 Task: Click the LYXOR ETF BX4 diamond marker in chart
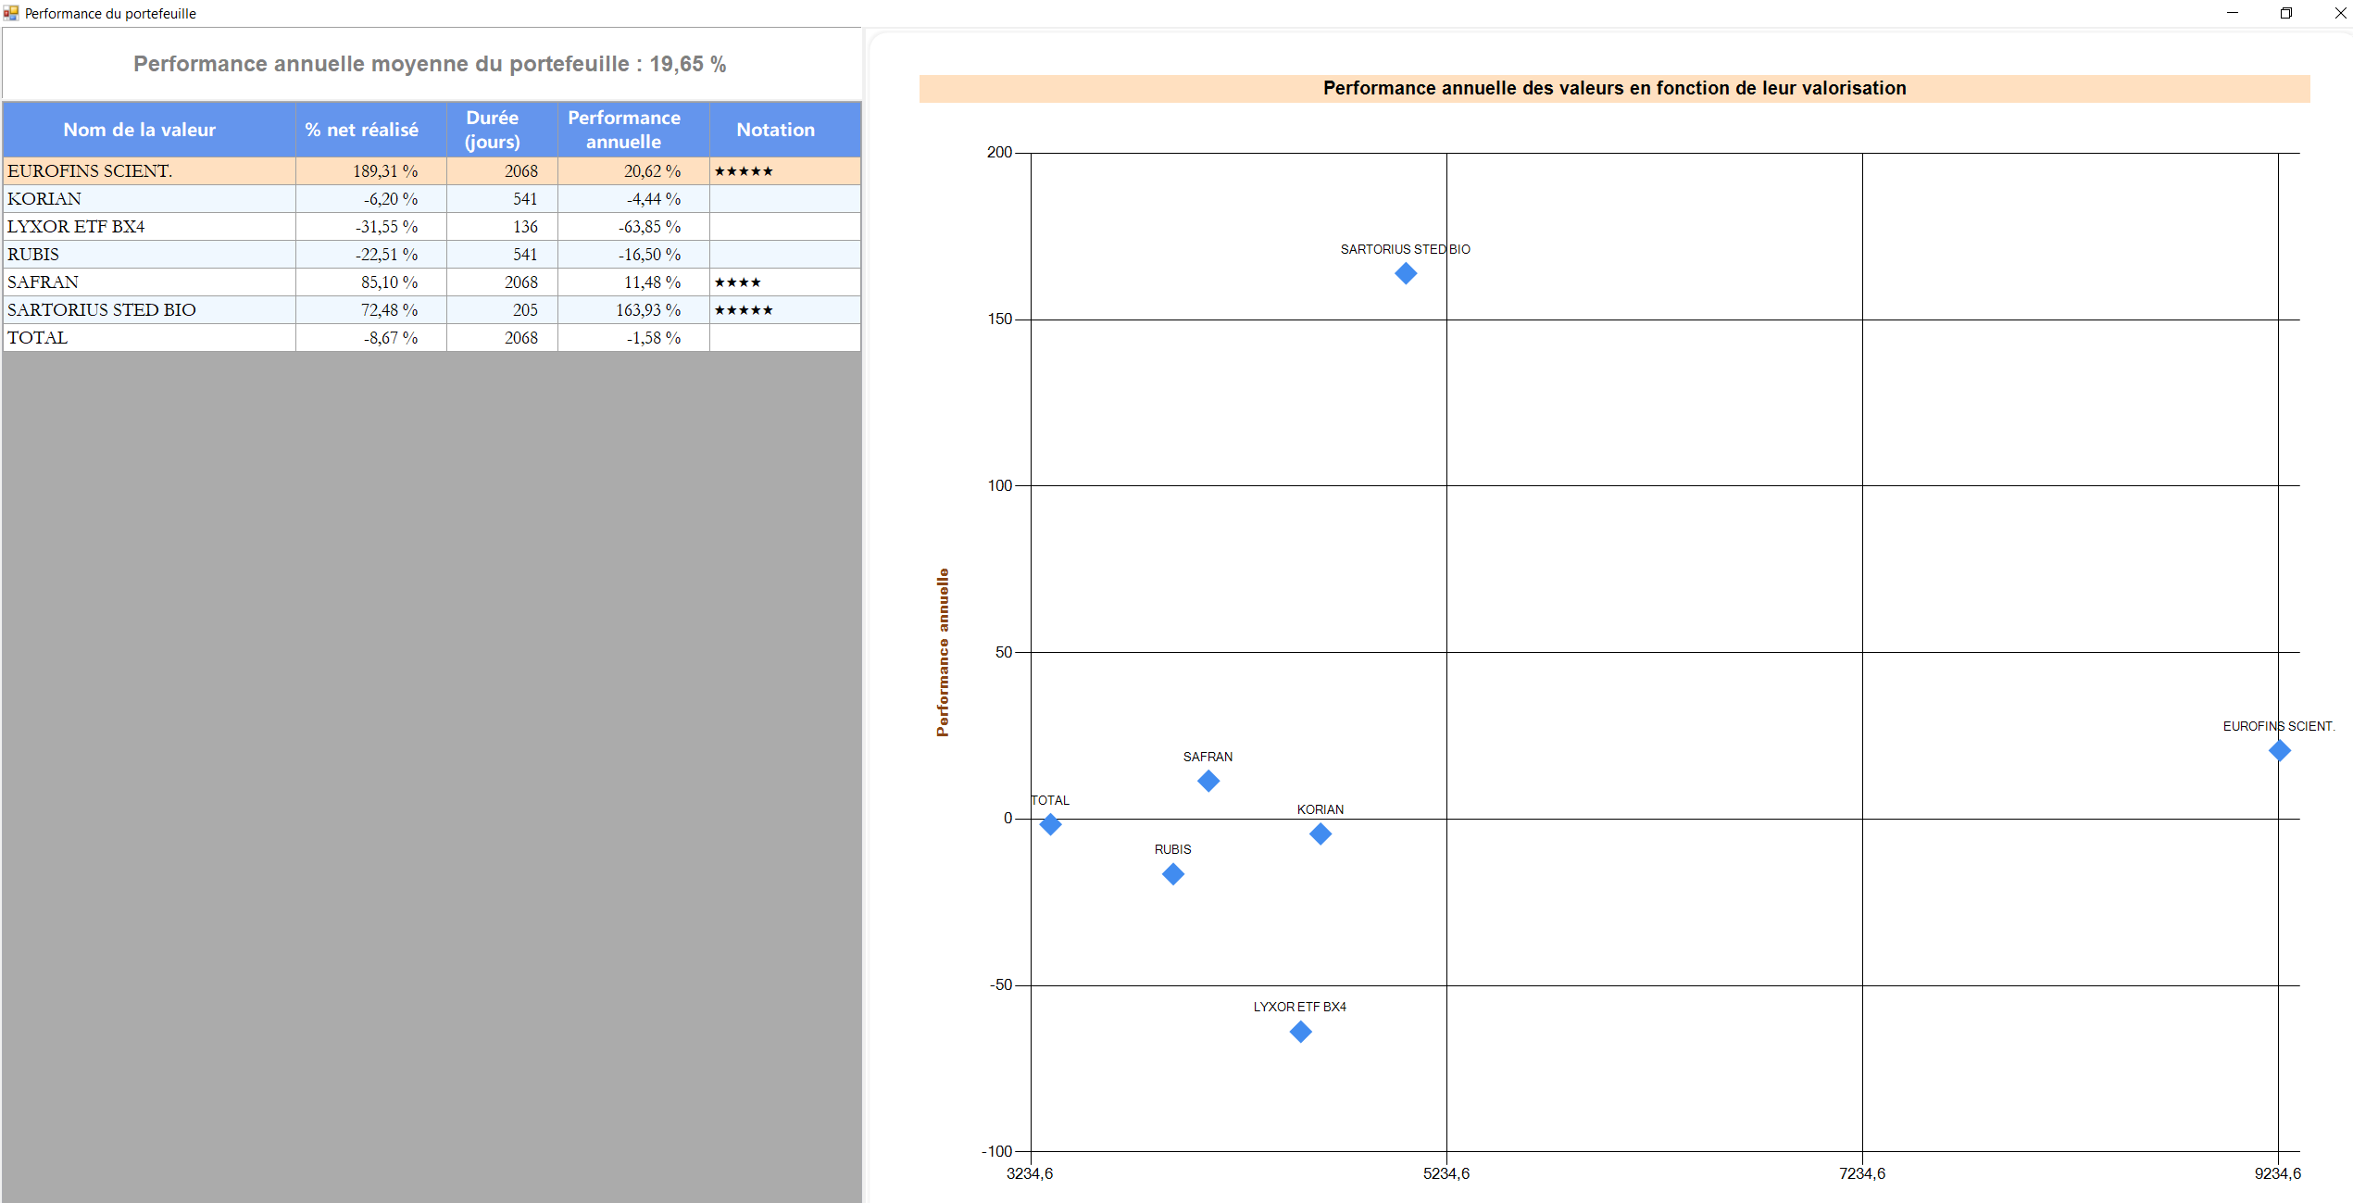click(x=1300, y=1031)
